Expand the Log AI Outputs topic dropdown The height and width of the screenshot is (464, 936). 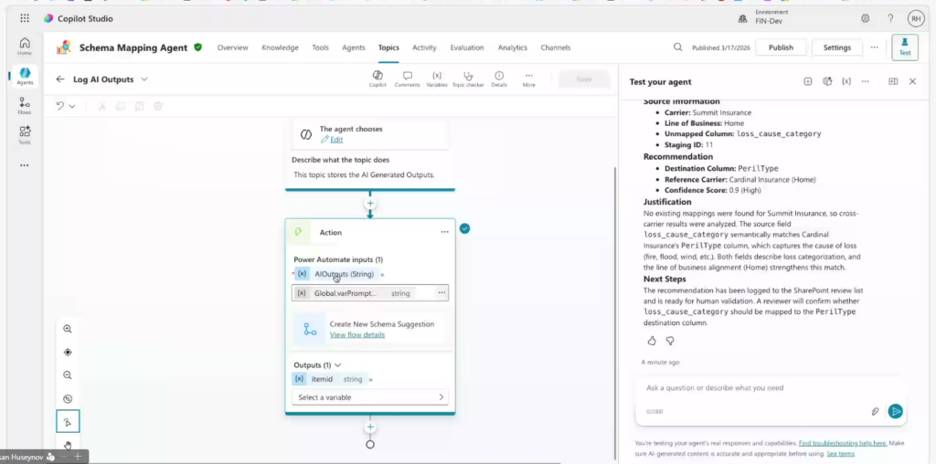pos(144,79)
